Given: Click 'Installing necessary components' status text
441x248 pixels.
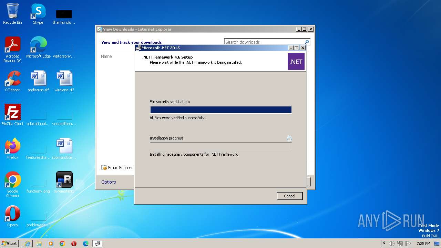Looking at the screenshot, I should (x=194, y=154).
